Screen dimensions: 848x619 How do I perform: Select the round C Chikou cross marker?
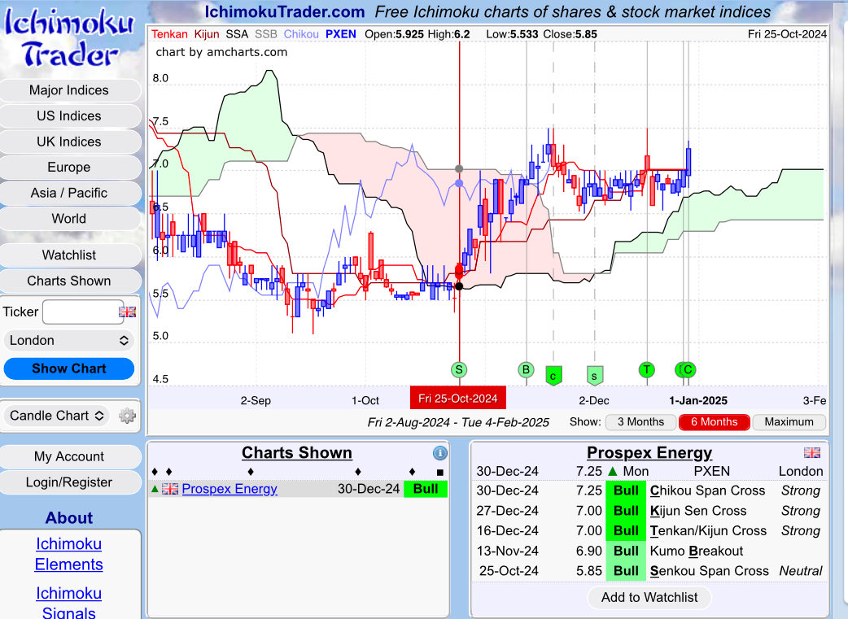click(x=688, y=370)
